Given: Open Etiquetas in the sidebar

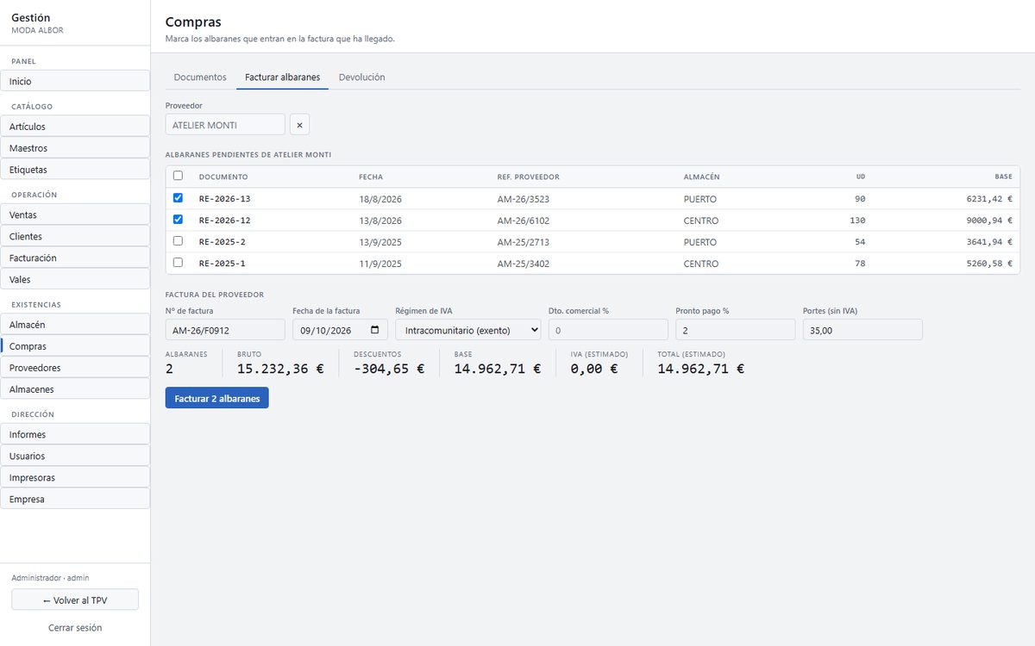Looking at the screenshot, I should point(75,170).
